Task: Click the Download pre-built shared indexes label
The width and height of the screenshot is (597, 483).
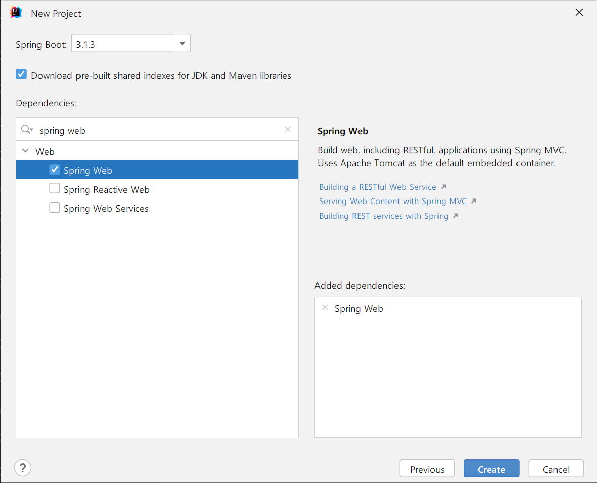Action: tap(161, 76)
